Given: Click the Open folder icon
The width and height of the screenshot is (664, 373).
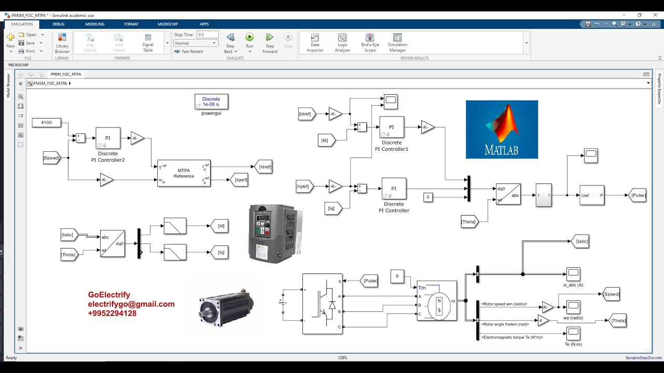Looking at the screenshot, I should pyautogui.click(x=21, y=35).
